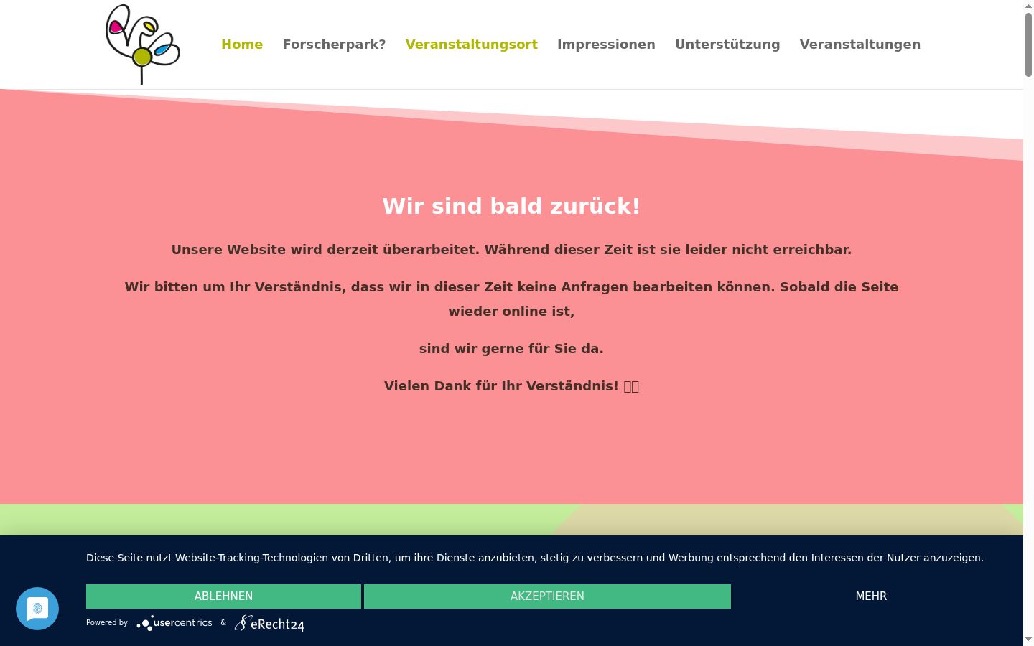Screen dimensions: 1034x646
Task: Open the eRecht24 logo link
Action: point(269,623)
